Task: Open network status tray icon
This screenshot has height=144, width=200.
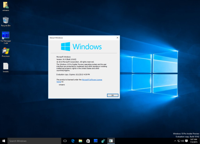Action: pyautogui.click(x=179, y=141)
